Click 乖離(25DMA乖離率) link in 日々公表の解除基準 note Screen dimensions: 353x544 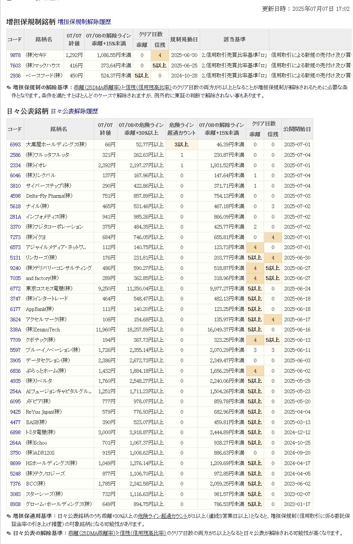coord(92,533)
